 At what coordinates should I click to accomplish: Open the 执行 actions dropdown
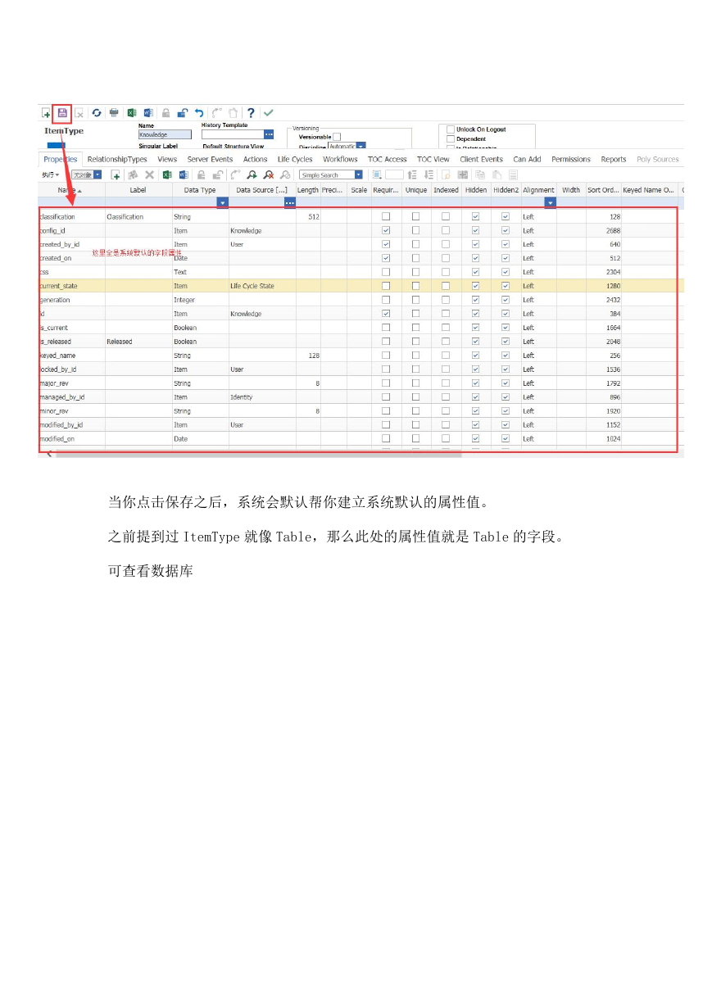pyautogui.click(x=51, y=175)
